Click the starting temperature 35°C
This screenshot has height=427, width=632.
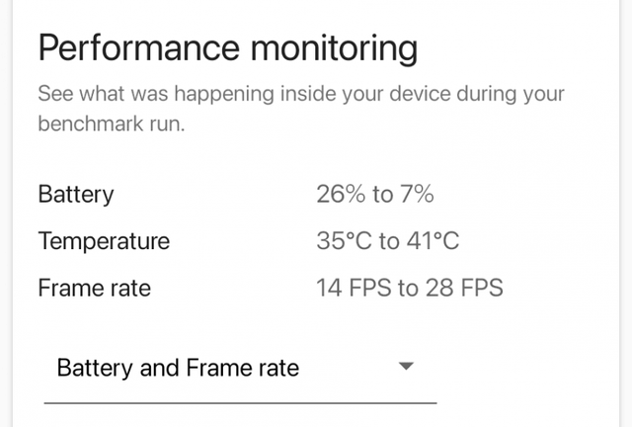click(343, 241)
